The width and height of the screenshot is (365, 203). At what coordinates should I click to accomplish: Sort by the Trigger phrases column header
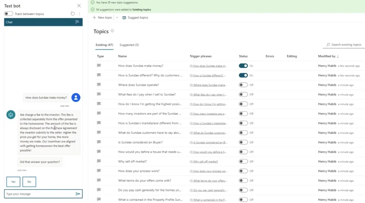[x=200, y=56]
